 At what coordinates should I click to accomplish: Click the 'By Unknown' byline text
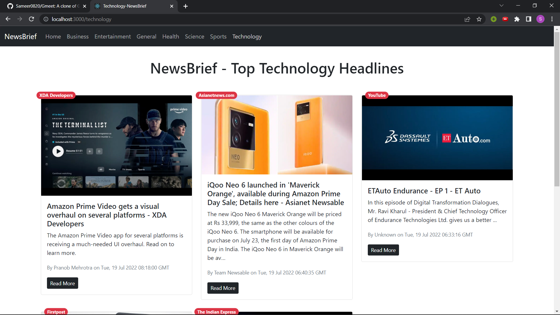(420, 235)
